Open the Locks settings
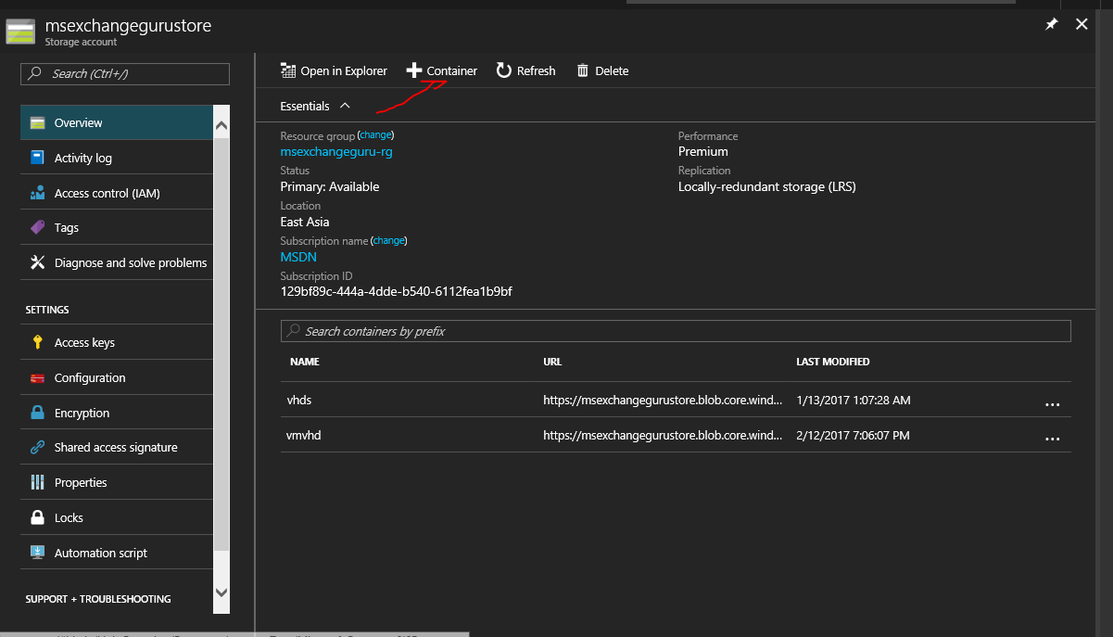The image size is (1113, 637). tap(117, 517)
